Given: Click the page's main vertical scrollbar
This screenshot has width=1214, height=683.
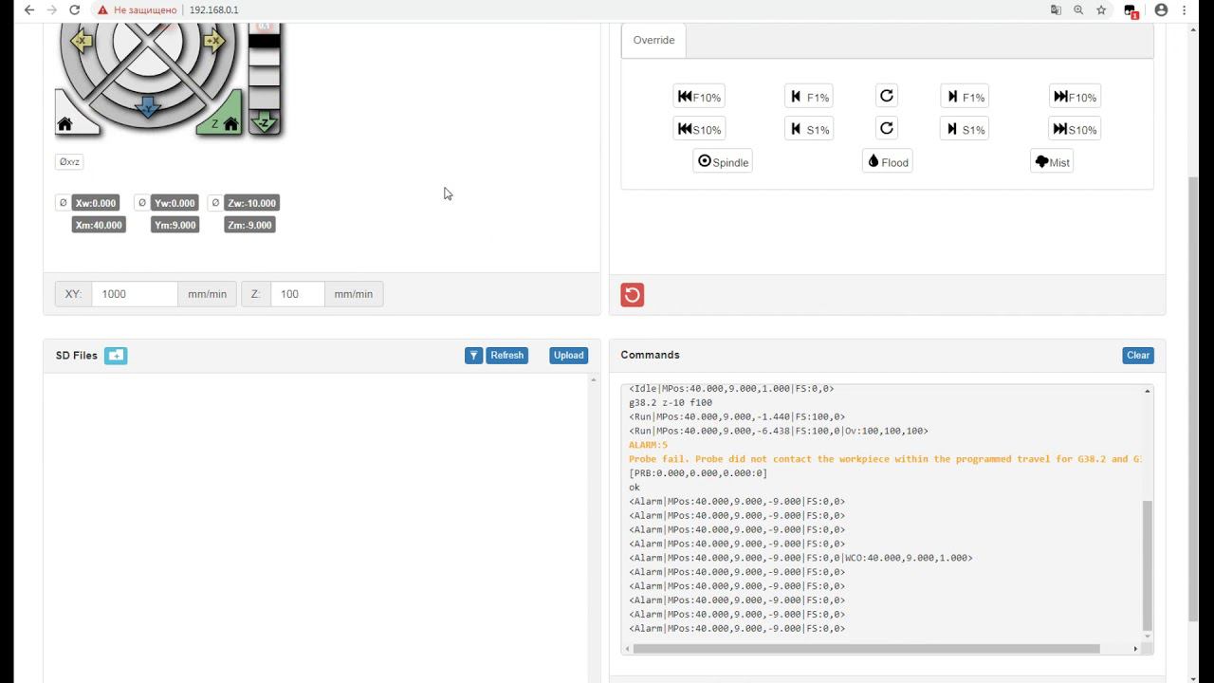Looking at the screenshot, I should tap(1193, 398).
